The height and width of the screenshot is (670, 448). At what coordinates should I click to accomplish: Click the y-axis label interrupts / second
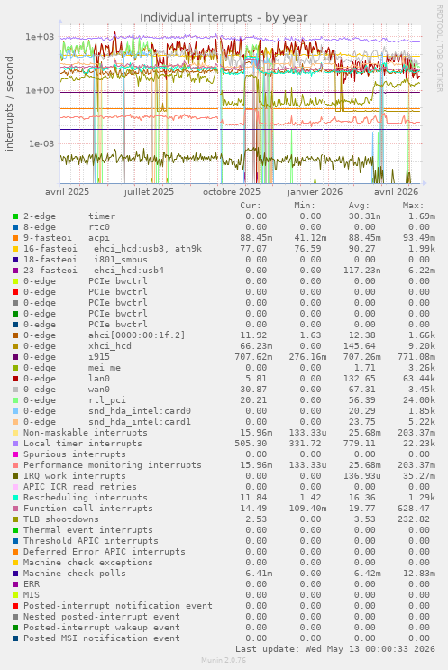pos(9,104)
